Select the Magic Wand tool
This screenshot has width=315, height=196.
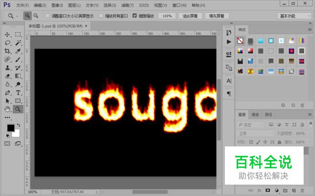[x=18, y=43]
